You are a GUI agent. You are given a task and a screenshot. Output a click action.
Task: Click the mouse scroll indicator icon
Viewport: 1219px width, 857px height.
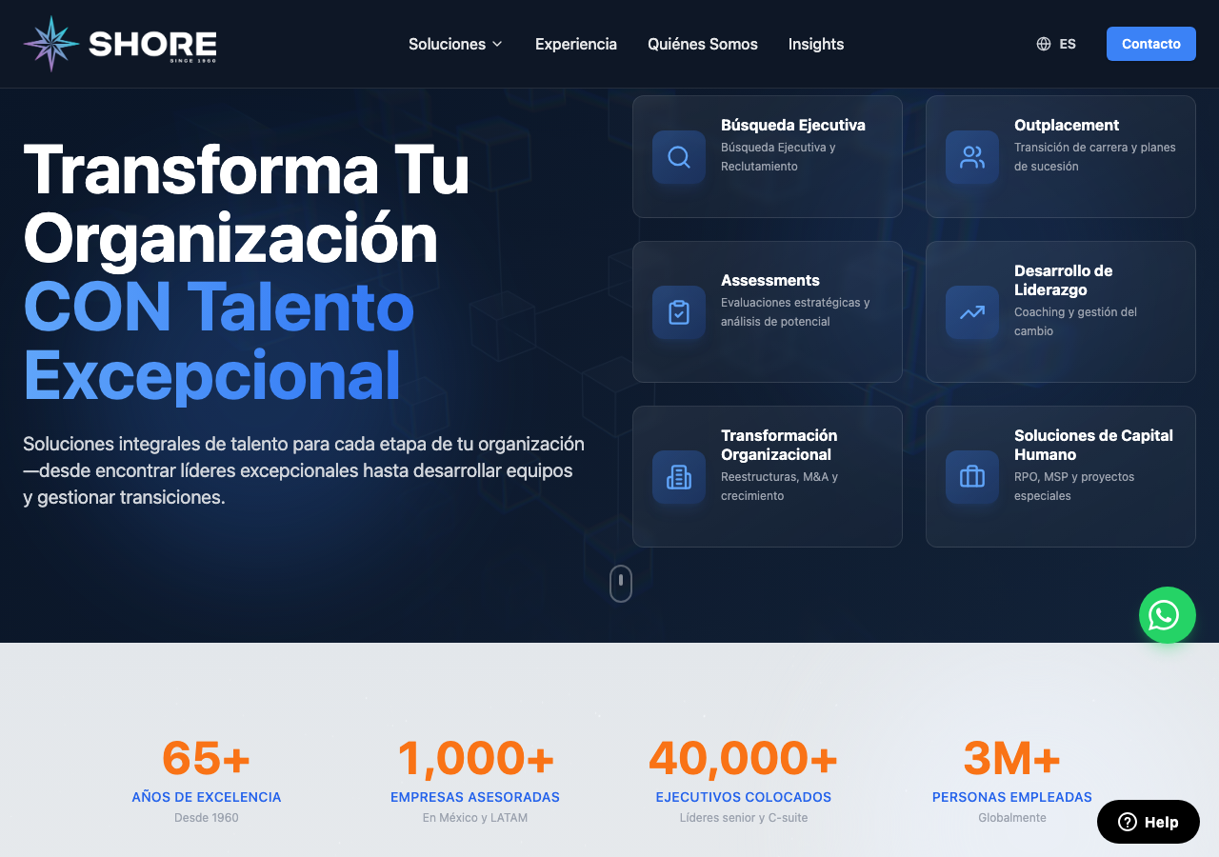click(x=621, y=584)
